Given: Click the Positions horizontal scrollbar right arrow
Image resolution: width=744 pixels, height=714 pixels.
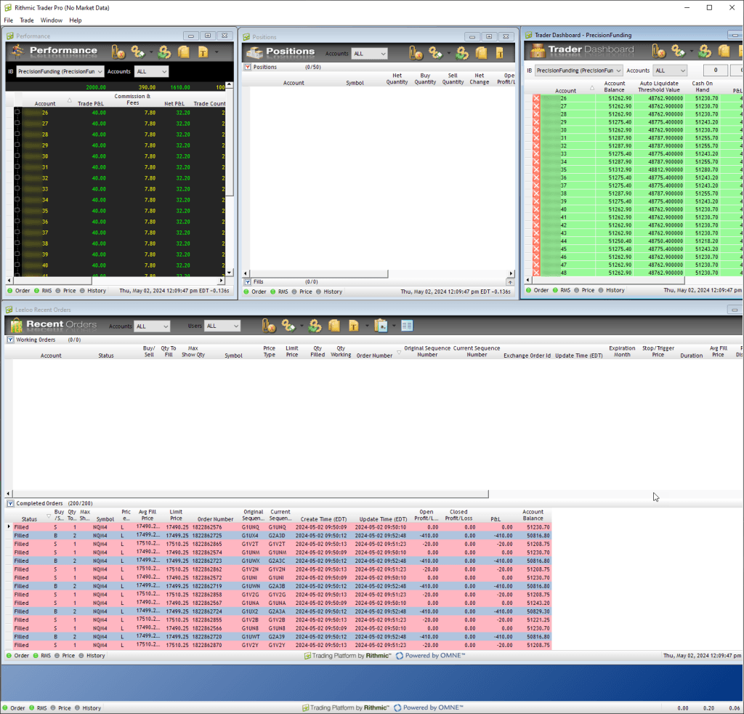Looking at the screenshot, I should [x=511, y=273].
